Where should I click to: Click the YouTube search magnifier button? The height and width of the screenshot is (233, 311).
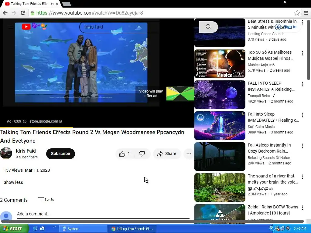click(208, 27)
